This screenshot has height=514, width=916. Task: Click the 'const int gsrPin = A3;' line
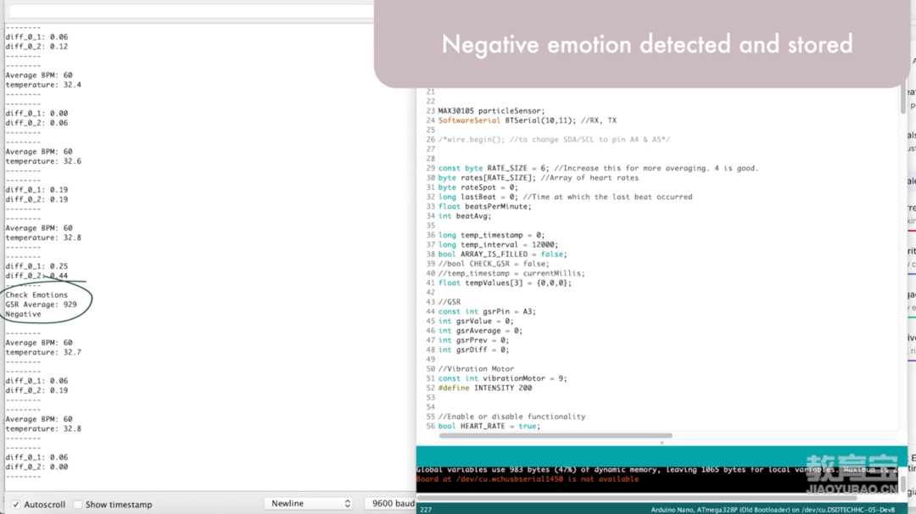click(x=487, y=311)
